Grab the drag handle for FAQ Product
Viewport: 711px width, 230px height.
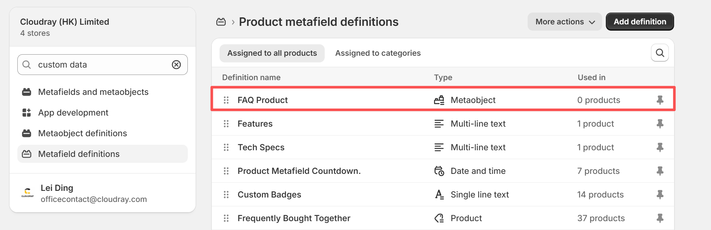click(x=226, y=100)
